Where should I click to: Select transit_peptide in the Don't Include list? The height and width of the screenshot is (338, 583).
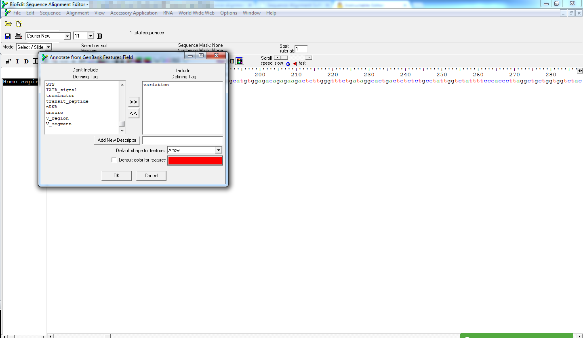[x=67, y=101]
